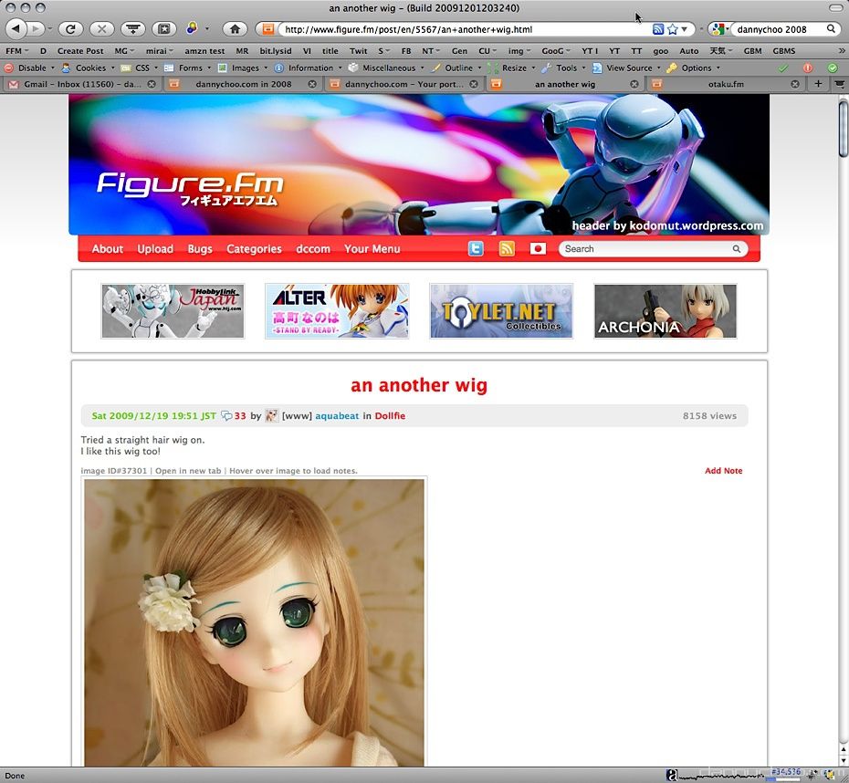The width and height of the screenshot is (849, 783).
Task: Open new tab with plus button
Action: tap(818, 84)
